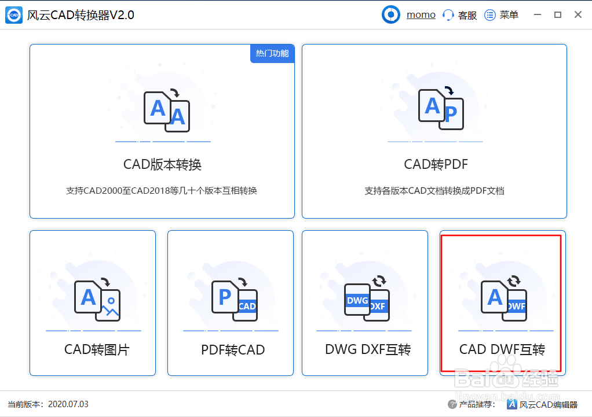Viewport: 592px width, 417px height.
Task: Click the 客服 label
Action: (x=467, y=16)
